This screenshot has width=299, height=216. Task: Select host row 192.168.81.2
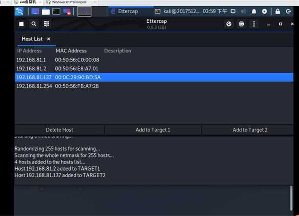(154, 69)
